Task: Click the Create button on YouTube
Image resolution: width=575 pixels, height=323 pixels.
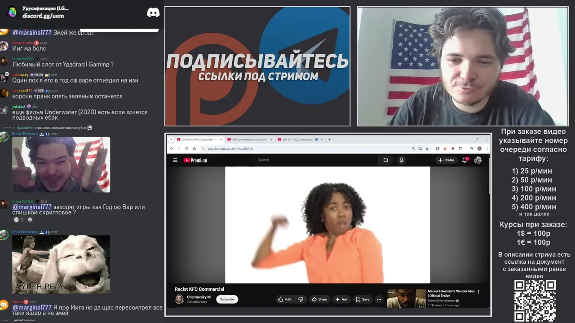Action: [x=446, y=160]
